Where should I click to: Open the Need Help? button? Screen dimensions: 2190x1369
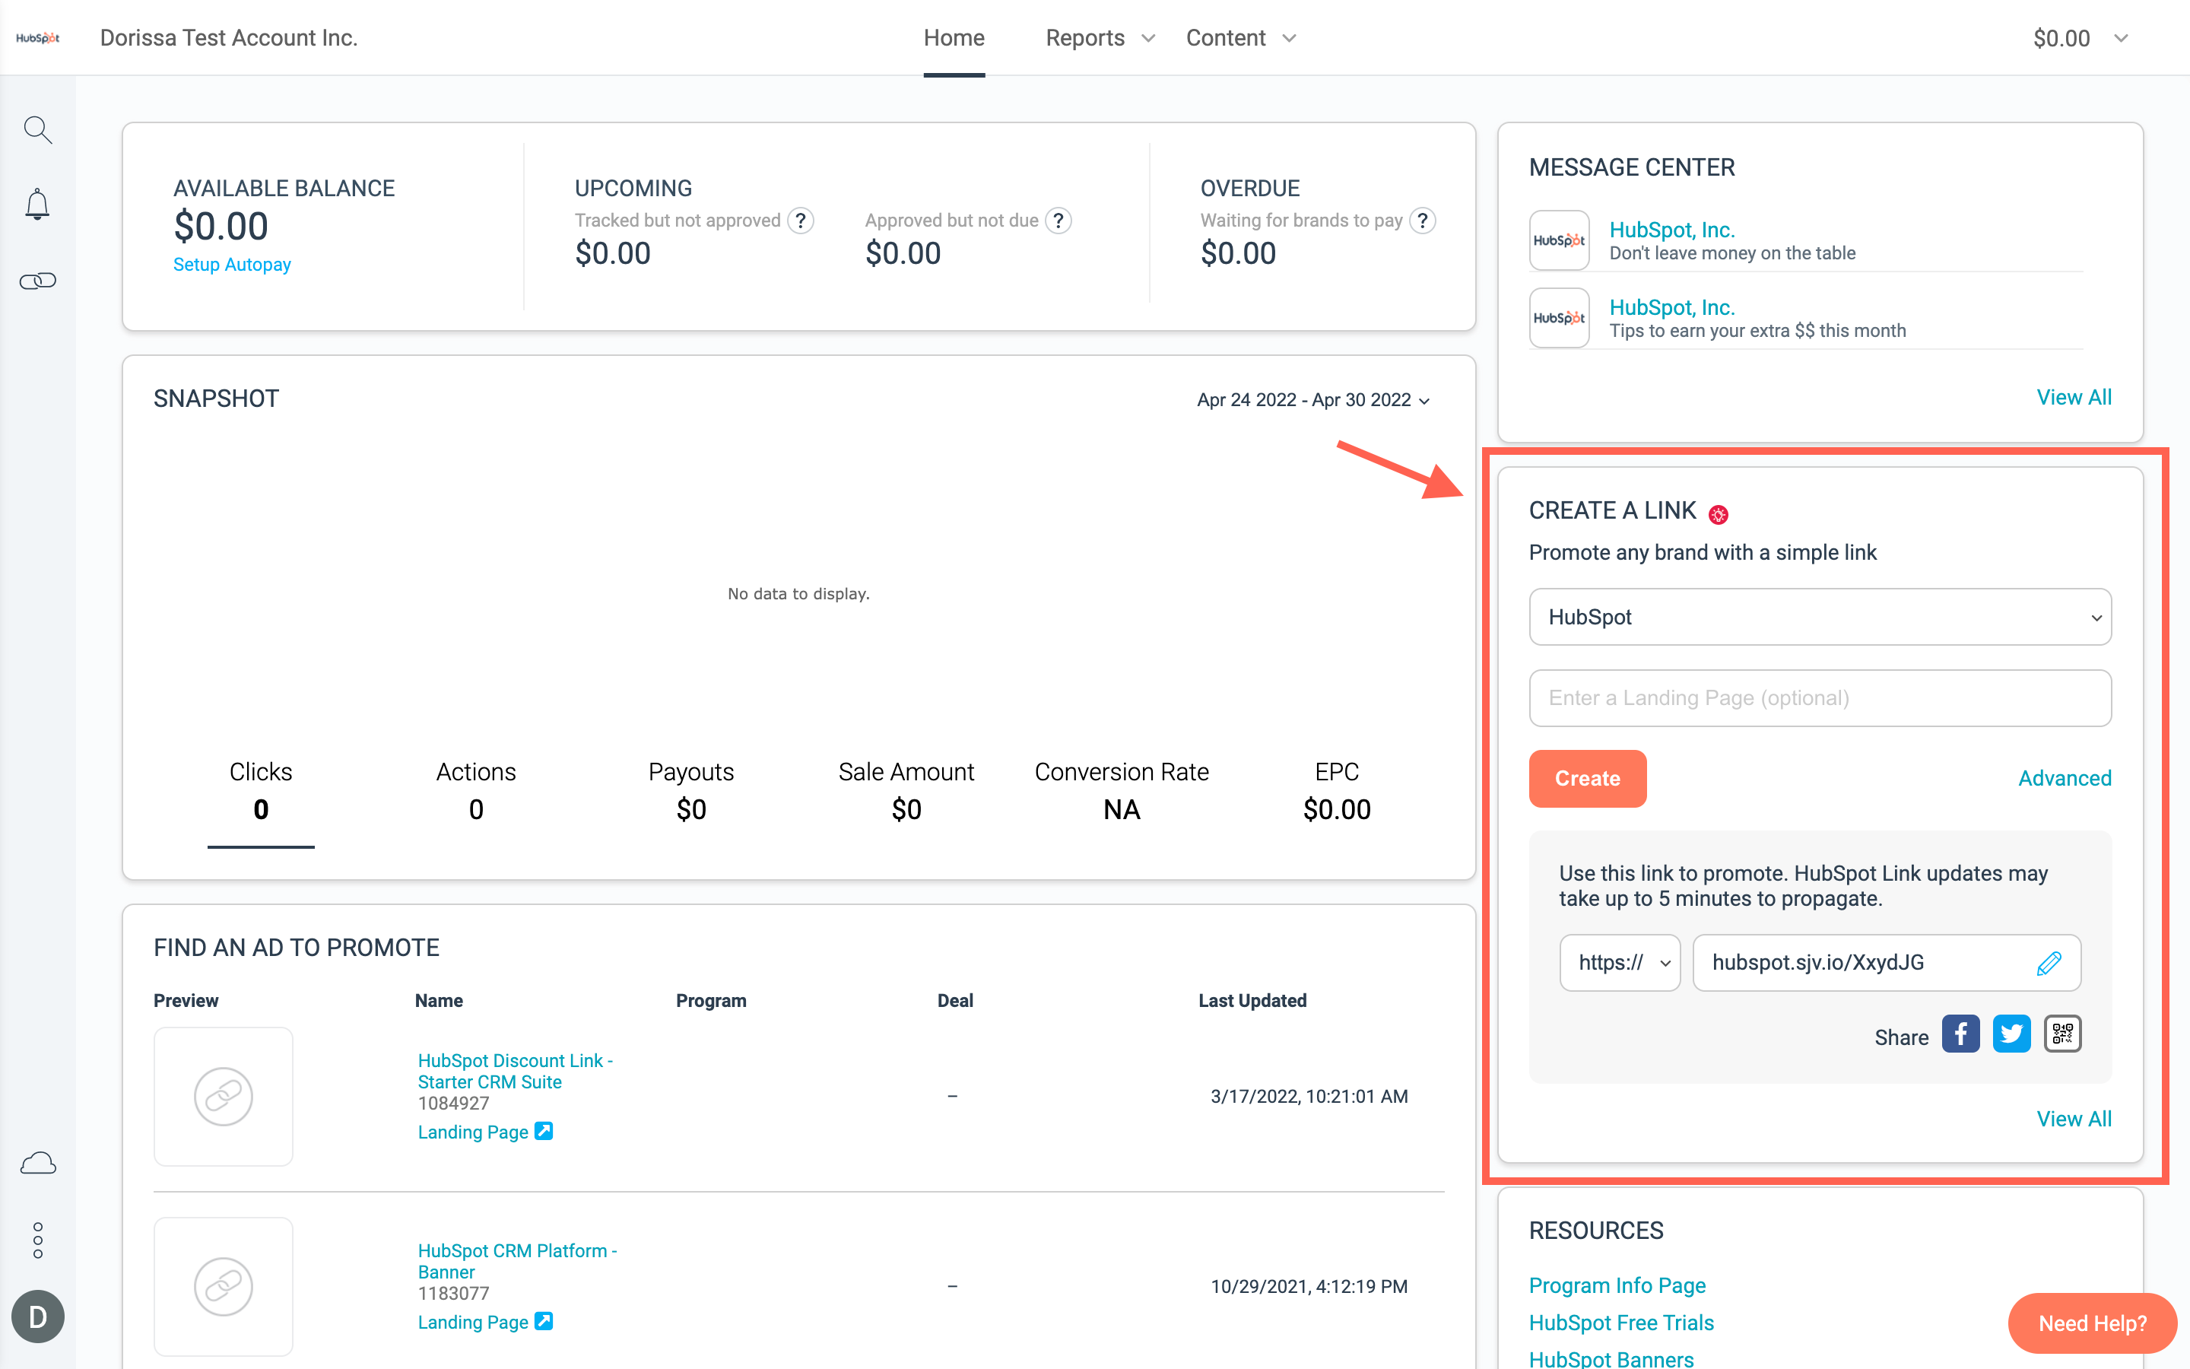click(2092, 1323)
